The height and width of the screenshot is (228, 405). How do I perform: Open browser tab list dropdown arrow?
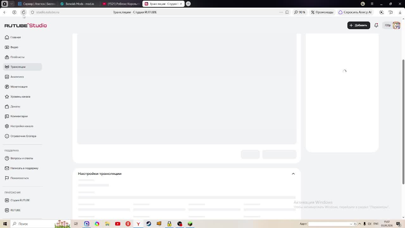12,4
